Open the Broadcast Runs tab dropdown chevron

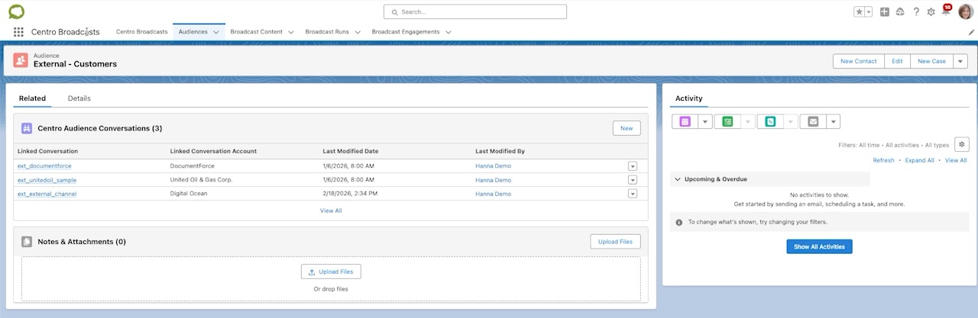click(358, 32)
